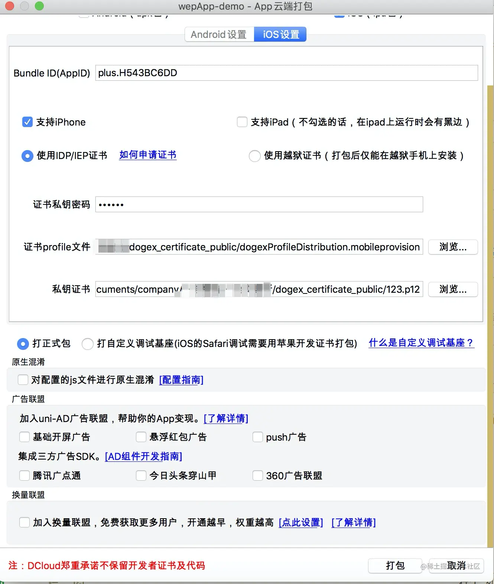
Task: Open the 什么是自定义调试基座？ link
Action: coord(421,343)
